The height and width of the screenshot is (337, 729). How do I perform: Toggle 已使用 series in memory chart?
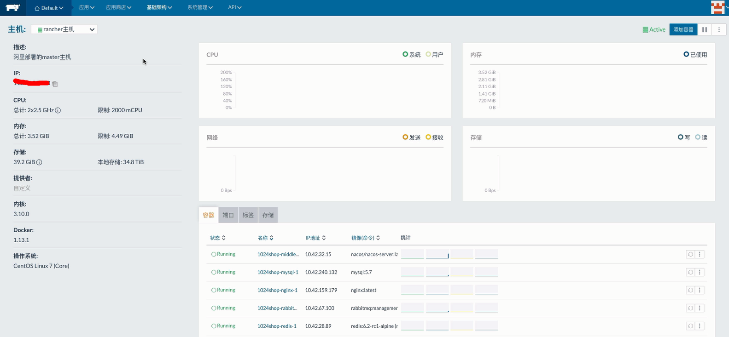(695, 55)
